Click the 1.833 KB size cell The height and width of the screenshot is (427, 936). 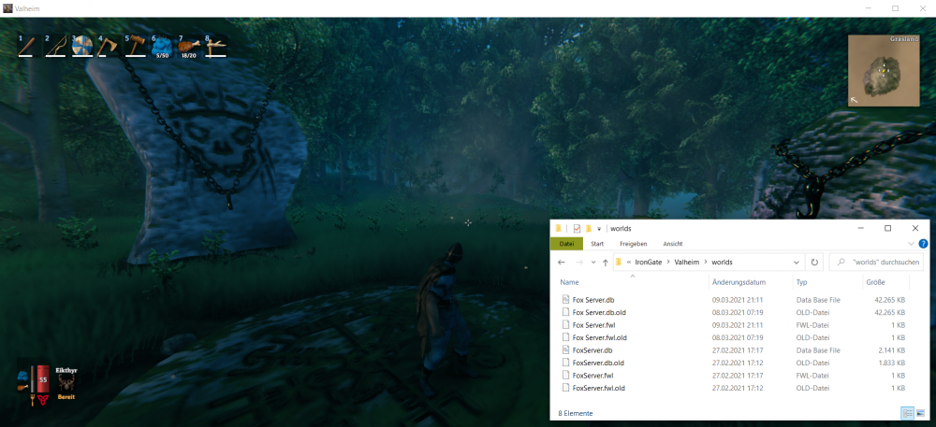[x=891, y=363]
